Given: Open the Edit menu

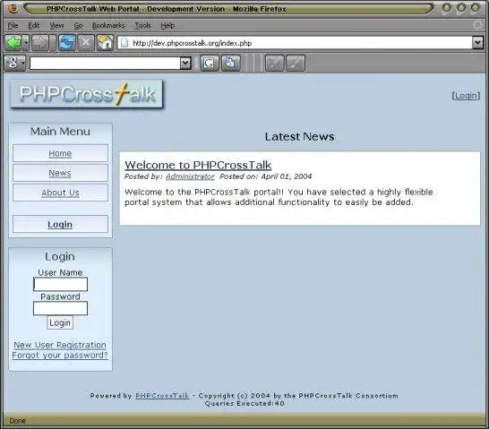Looking at the screenshot, I should [34, 25].
